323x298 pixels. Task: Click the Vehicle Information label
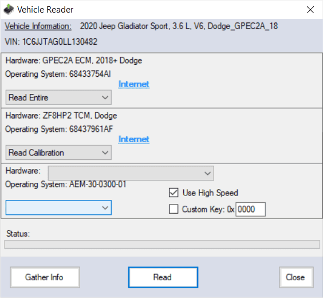(x=38, y=26)
